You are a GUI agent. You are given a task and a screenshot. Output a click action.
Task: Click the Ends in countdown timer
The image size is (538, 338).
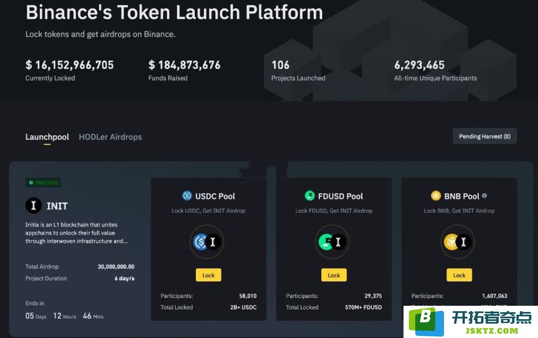pyautogui.click(x=64, y=316)
